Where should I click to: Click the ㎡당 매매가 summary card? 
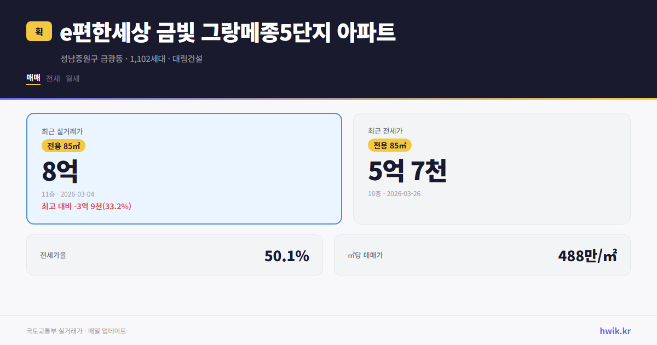point(482,255)
